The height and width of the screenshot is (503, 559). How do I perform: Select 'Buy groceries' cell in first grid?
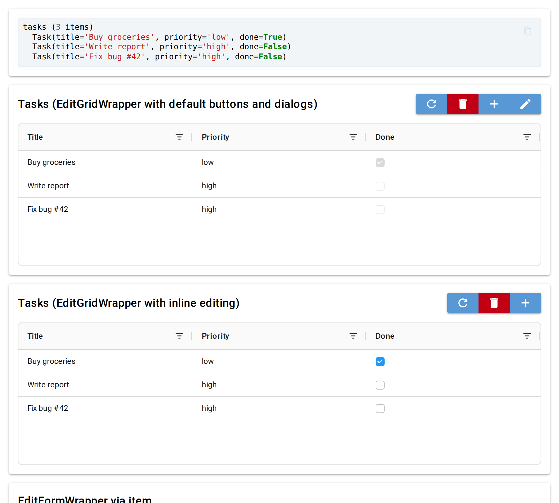click(105, 162)
